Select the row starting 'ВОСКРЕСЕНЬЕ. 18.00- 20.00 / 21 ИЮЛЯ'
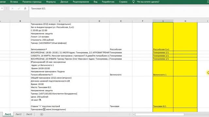 click(70, 53)
